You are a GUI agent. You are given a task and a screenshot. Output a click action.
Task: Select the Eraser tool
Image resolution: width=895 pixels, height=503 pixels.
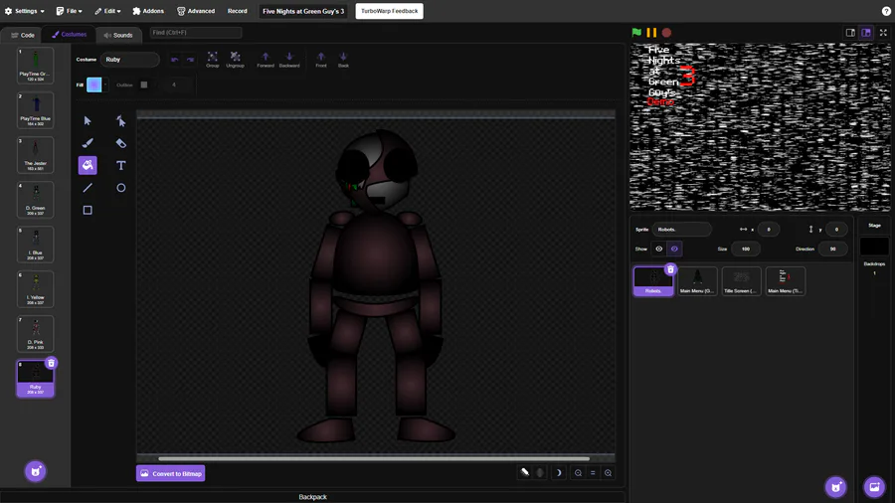tap(120, 143)
